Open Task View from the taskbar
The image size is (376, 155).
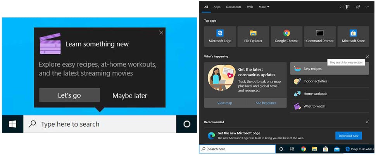coord(292,149)
